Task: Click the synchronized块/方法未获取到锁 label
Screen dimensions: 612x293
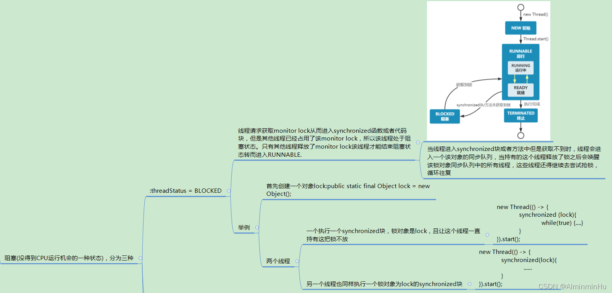Action: [x=484, y=105]
